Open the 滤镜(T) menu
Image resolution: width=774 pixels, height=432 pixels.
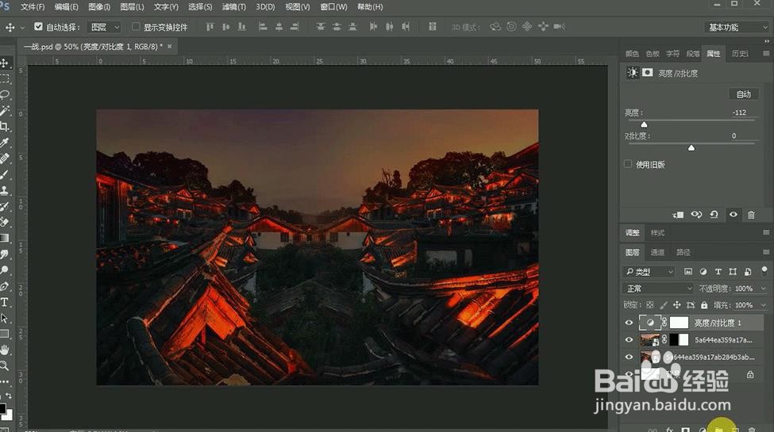click(x=234, y=7)
